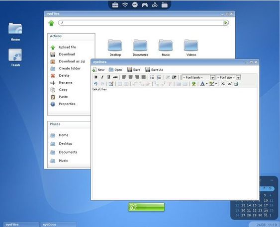Insert a bulleted list
This screenshot has width=280, height=227.
click(152, 77)
